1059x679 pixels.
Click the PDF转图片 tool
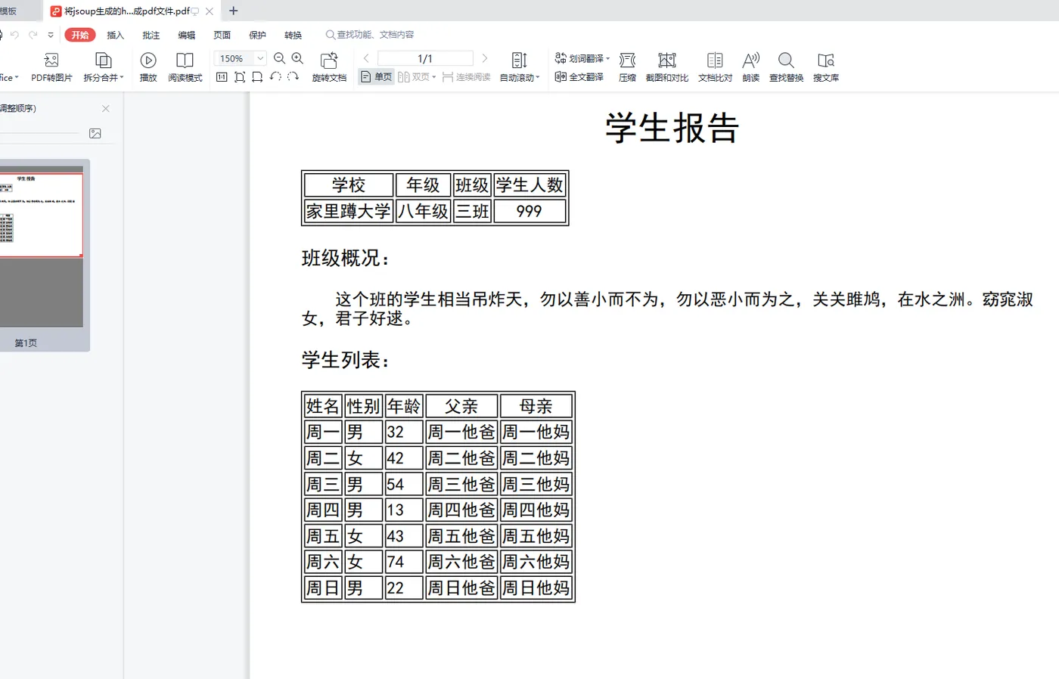51,67
